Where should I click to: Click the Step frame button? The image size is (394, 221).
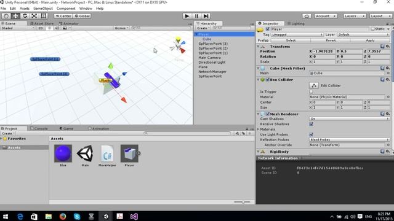coord(206,16)
